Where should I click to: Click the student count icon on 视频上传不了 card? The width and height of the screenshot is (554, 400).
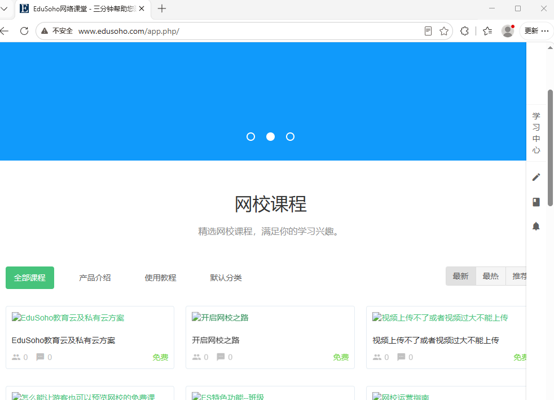(x=377, y=357)
